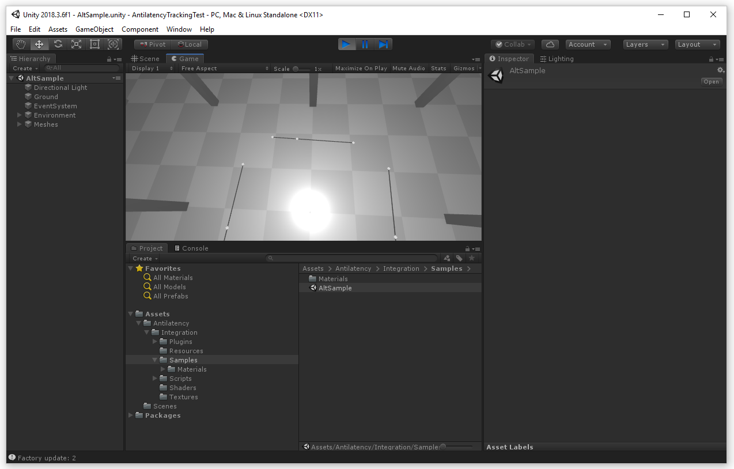Open the Hierarchy Create dropdown
Viewport: 734px width, 469px height.
(x=25, y=69)
